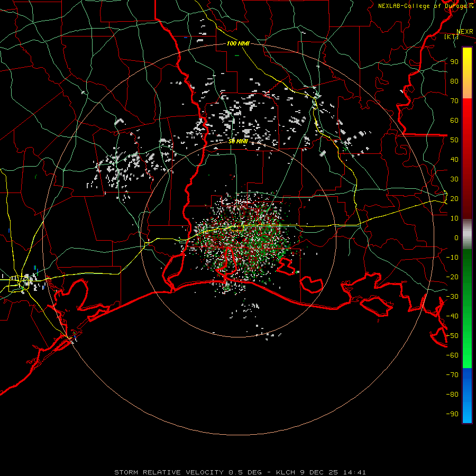This screenshot has height=476, width=476.
Task: Click the 50 value on the velocity scale
Action: [454, 140]
